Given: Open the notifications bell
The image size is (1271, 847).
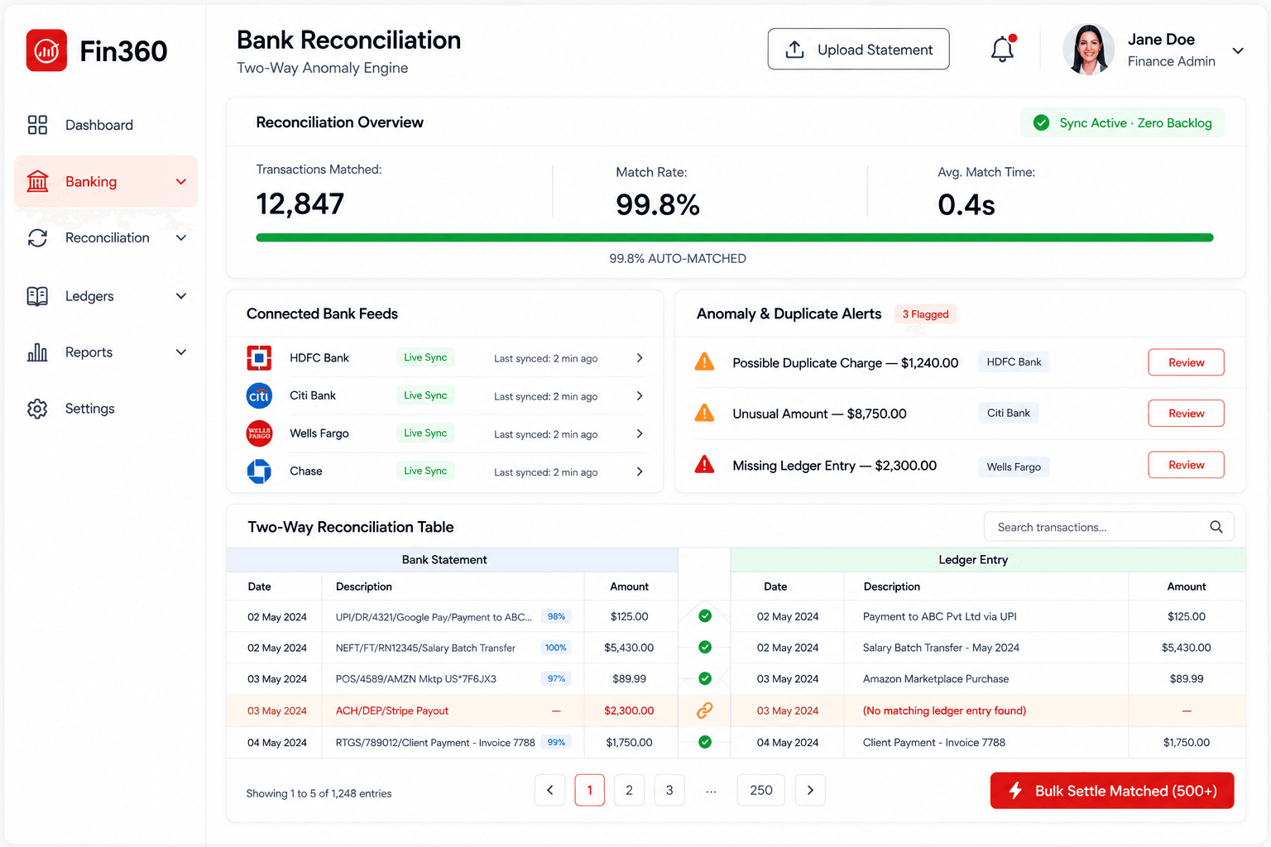Looking at the screenshot, I should point(1002,50).
